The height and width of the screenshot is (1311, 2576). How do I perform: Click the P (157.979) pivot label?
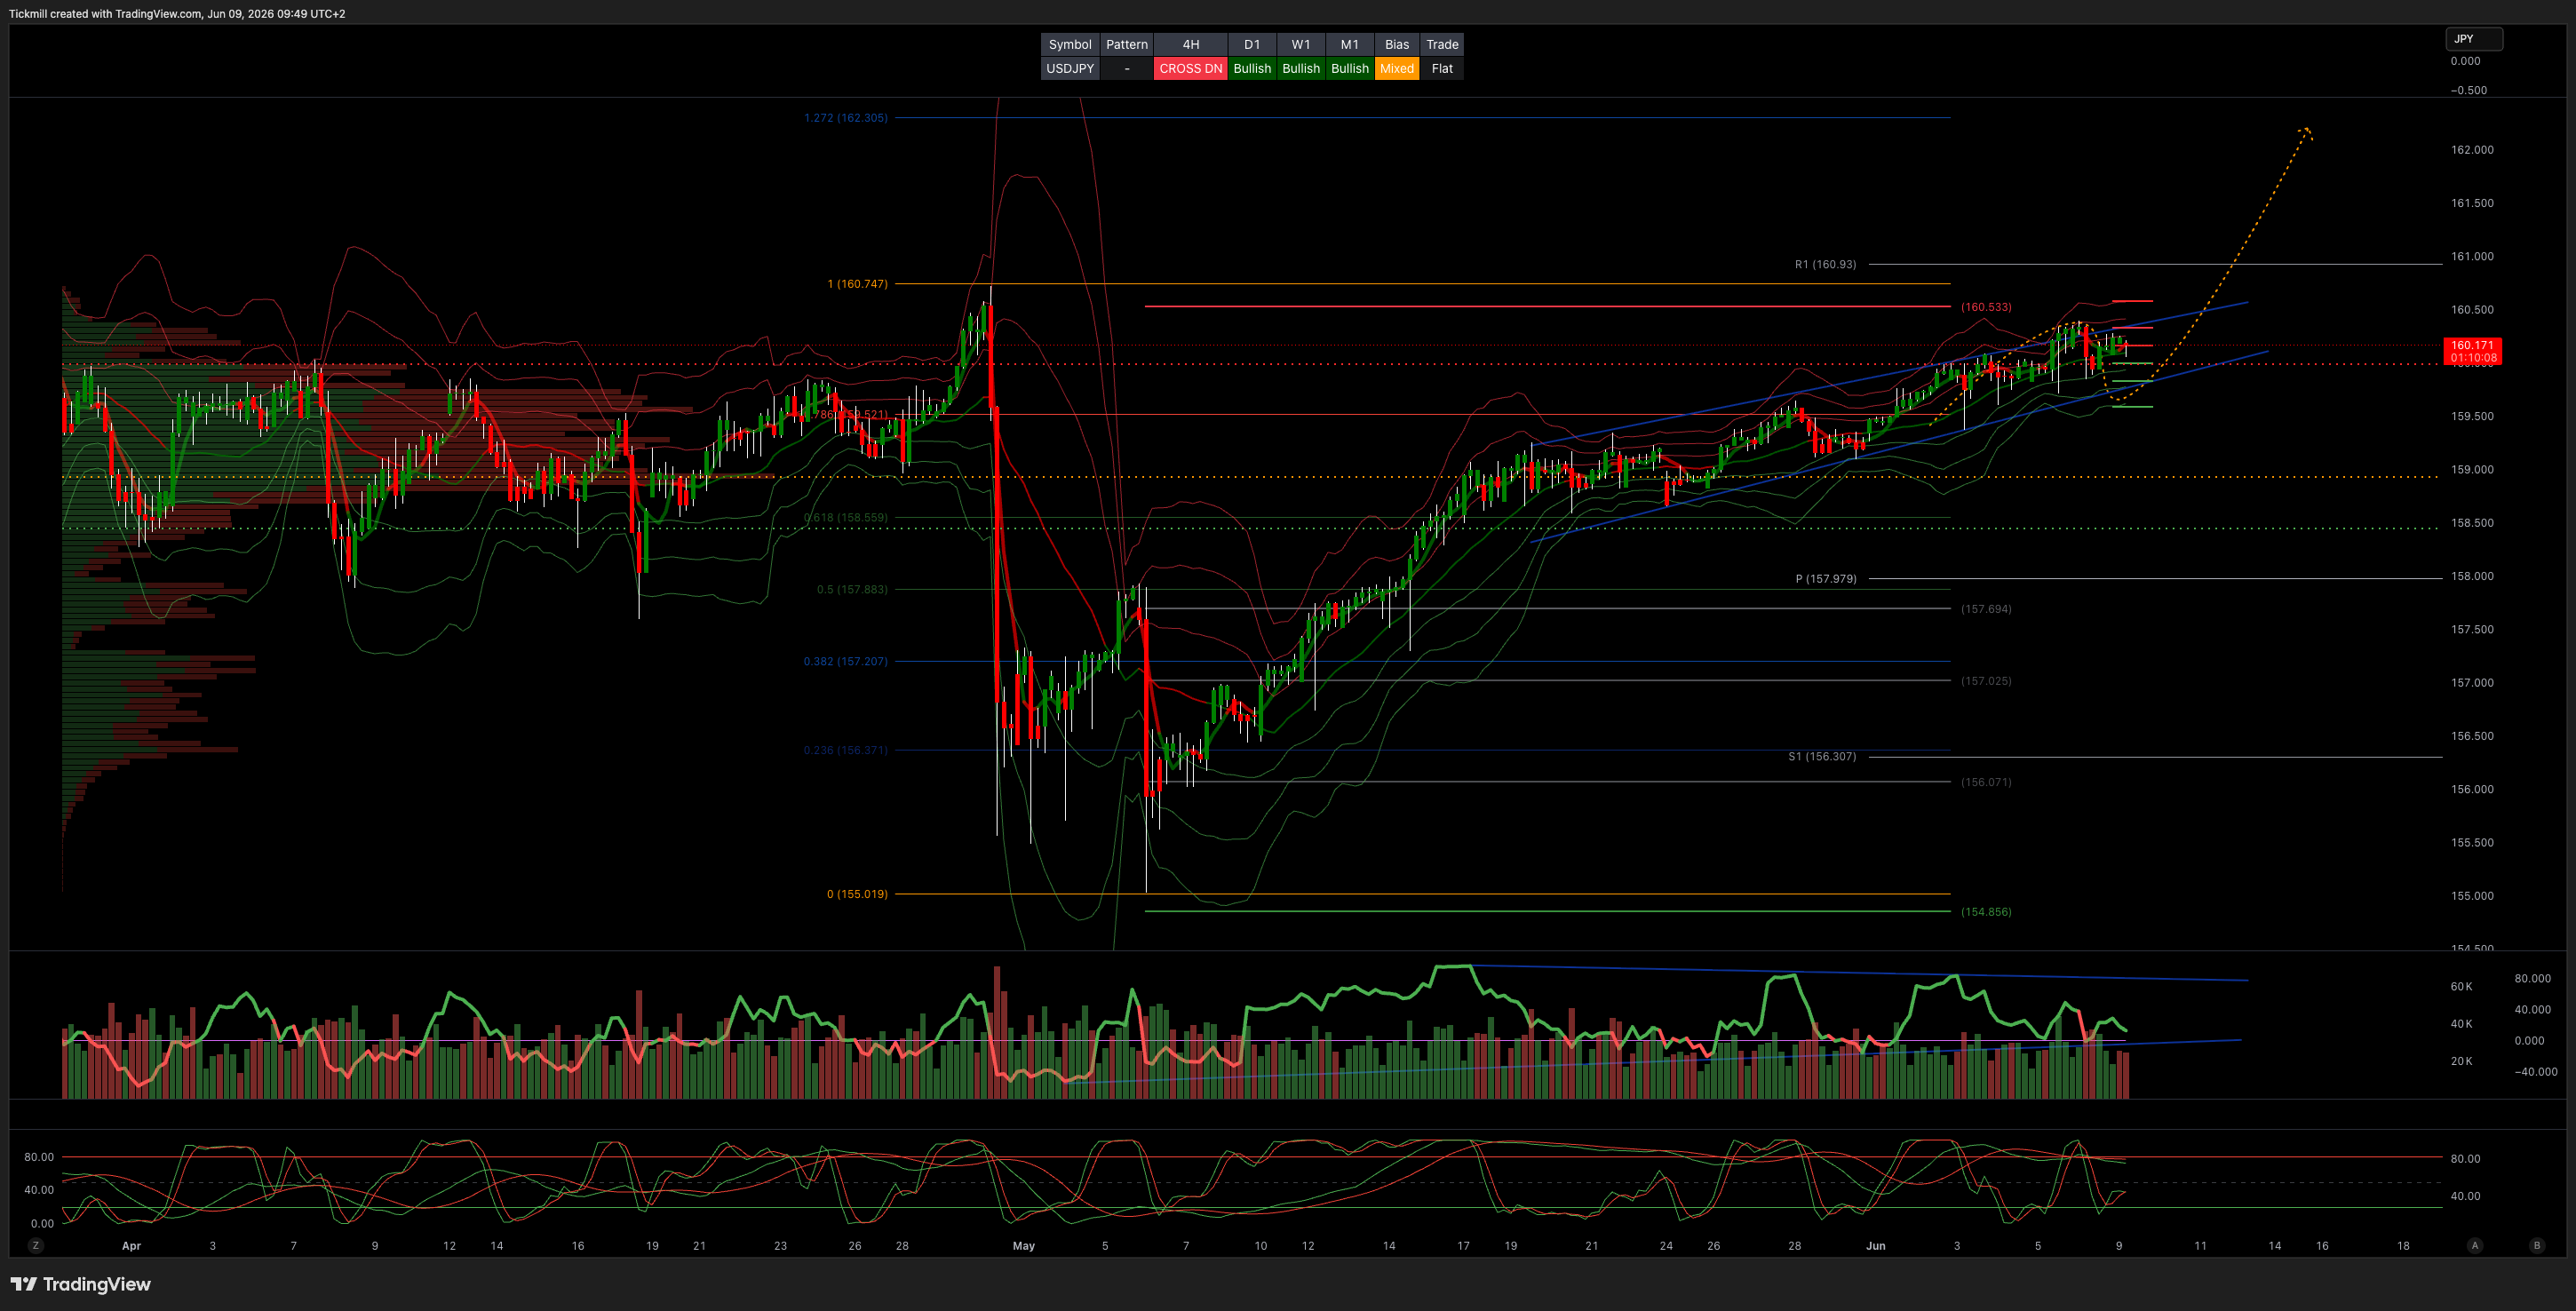pos(1826,578)
